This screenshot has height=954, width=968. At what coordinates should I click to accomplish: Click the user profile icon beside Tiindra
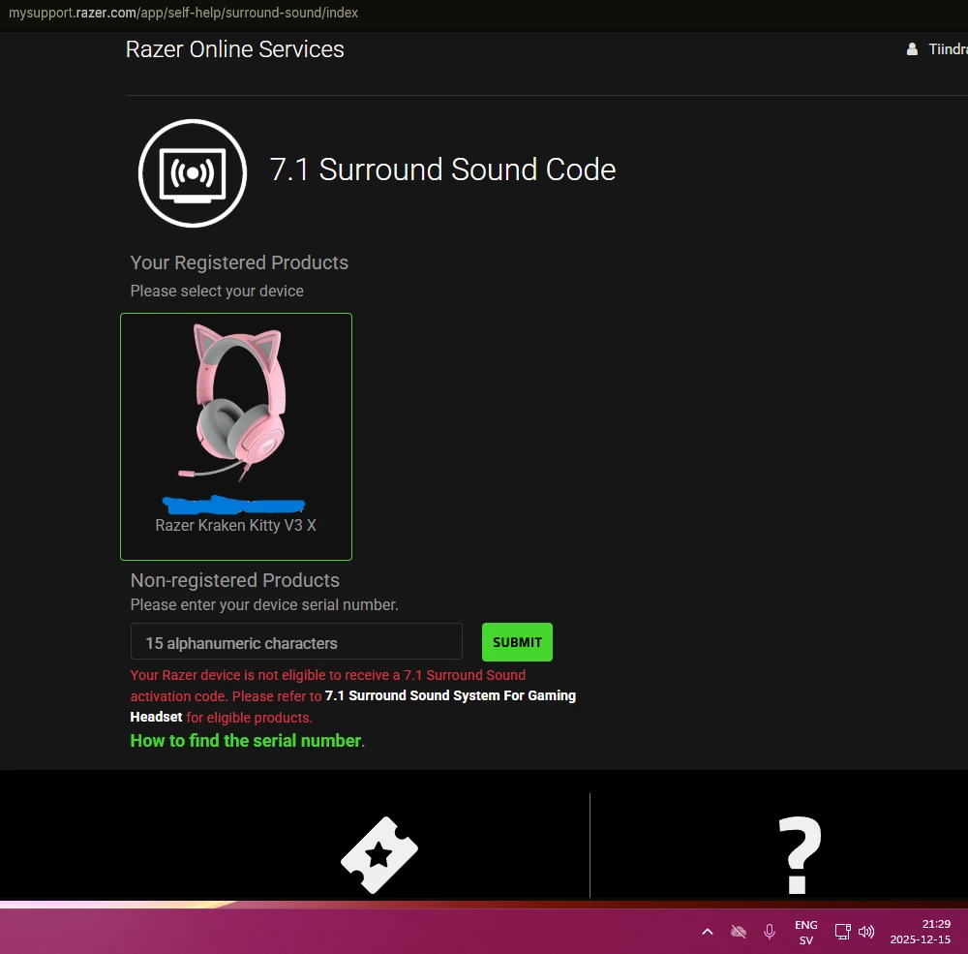(x=912, y=49)
